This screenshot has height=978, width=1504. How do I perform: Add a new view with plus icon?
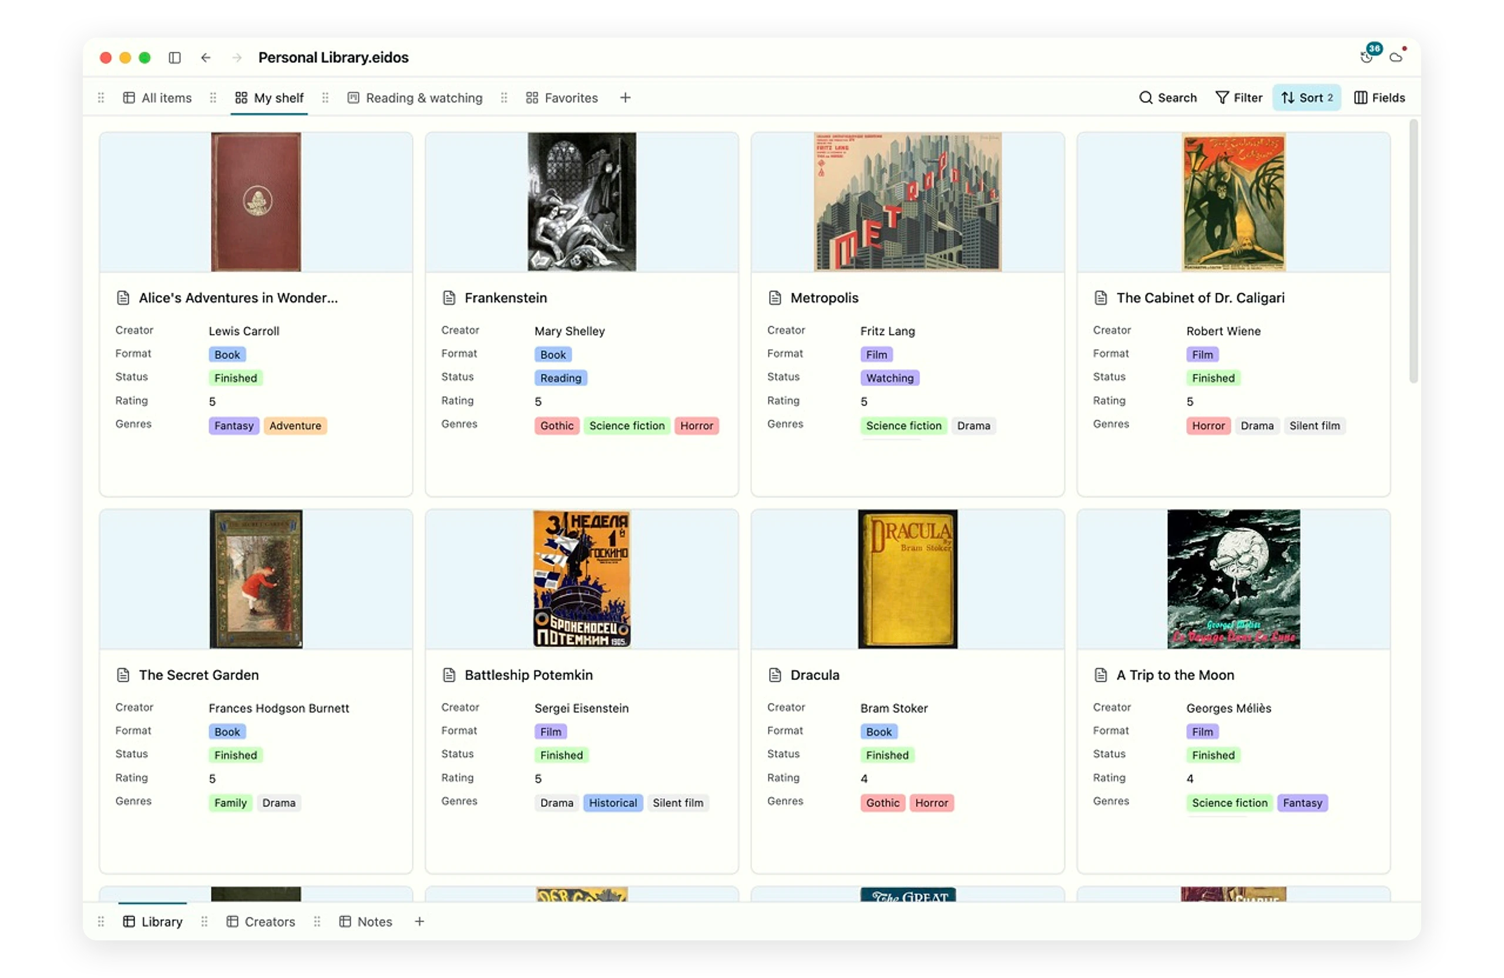click(626, 98)
